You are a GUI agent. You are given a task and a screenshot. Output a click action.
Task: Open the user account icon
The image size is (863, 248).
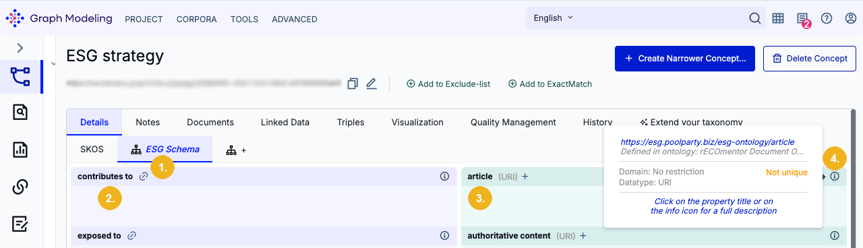point(850,18)
